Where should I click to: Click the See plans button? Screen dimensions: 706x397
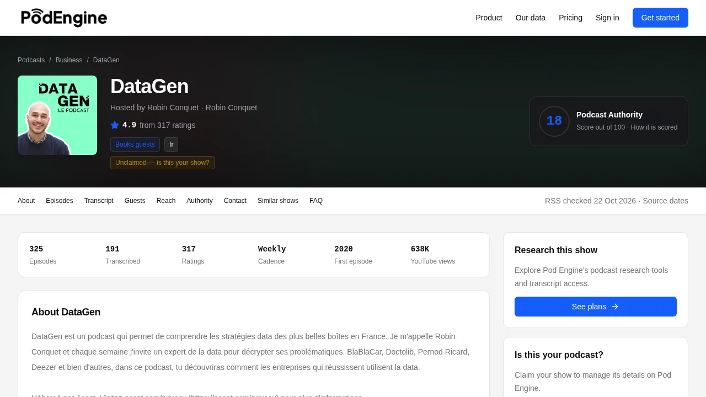click(x=596, y=307)
